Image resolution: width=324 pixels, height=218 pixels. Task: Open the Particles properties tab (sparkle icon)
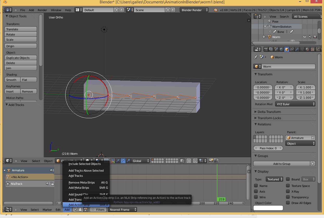pyautogui.click(x=318, y=49)
